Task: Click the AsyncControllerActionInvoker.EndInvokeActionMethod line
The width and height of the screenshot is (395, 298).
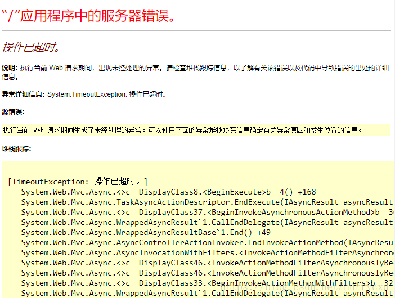Action: pyautogui.click(x=208, y=242)
